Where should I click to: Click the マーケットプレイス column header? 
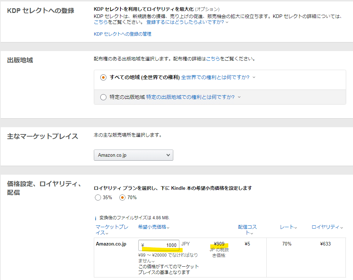112,230
